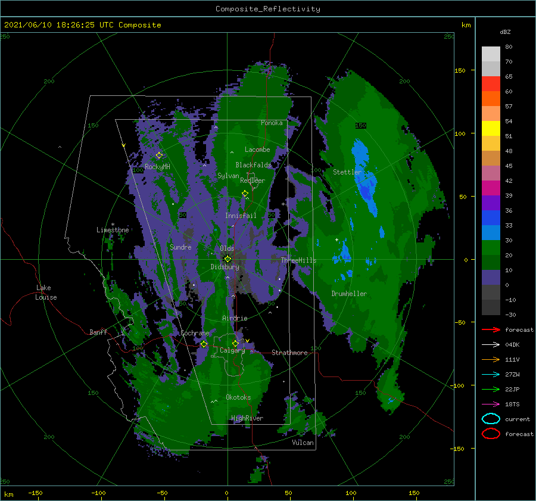Click the 150 tick on the right km axis
The image size is (536, 501).
pos(460,70)
